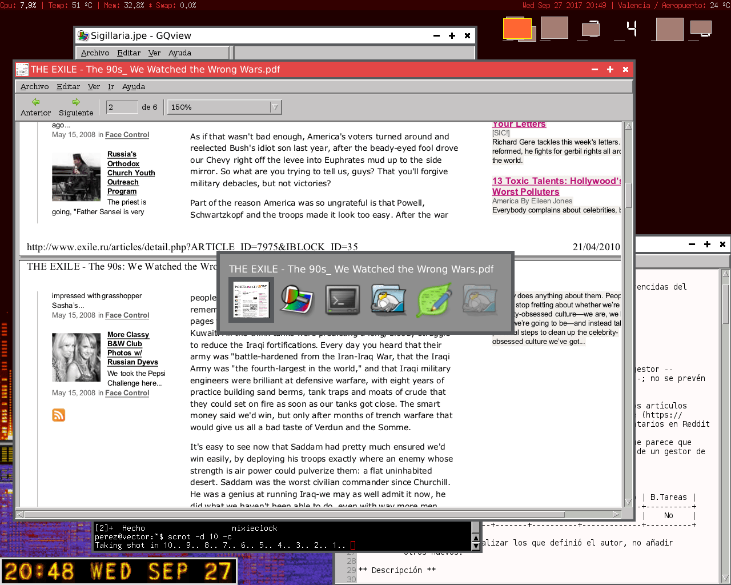Select the PDF page thumbnail in window switcher
The width and height of the screenshot is (731, 585).
coord(251,300)
